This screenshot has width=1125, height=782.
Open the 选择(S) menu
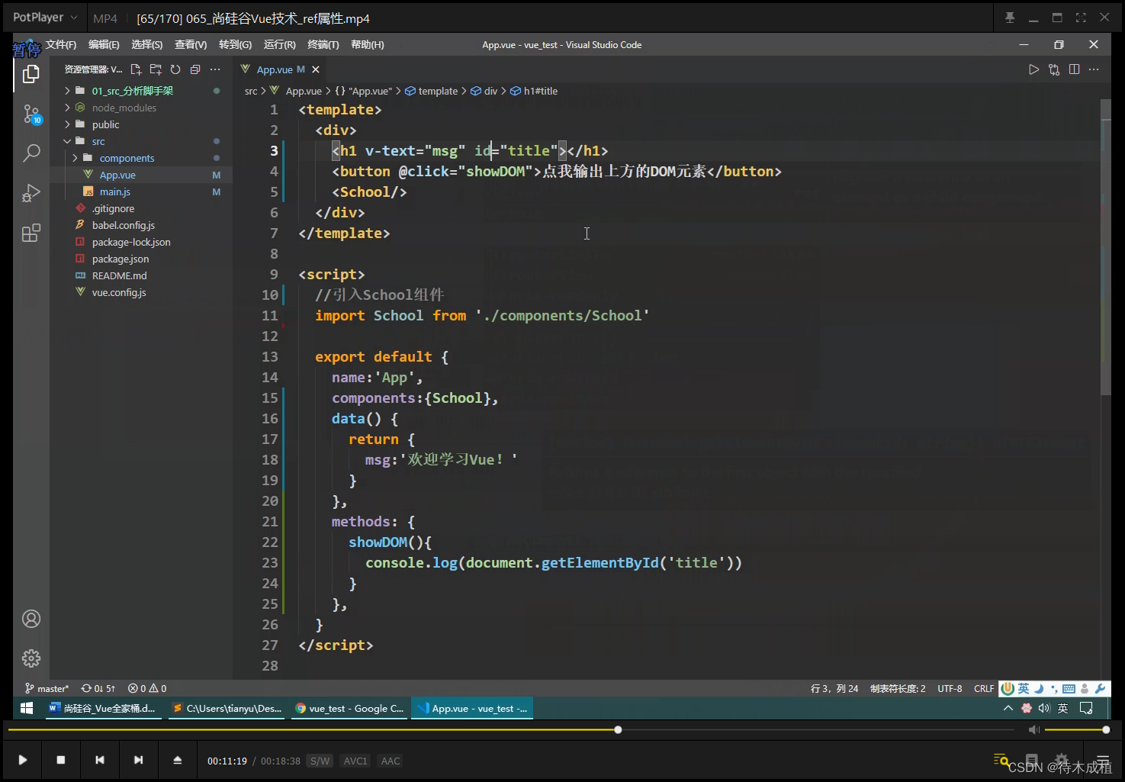pos(147,45)
